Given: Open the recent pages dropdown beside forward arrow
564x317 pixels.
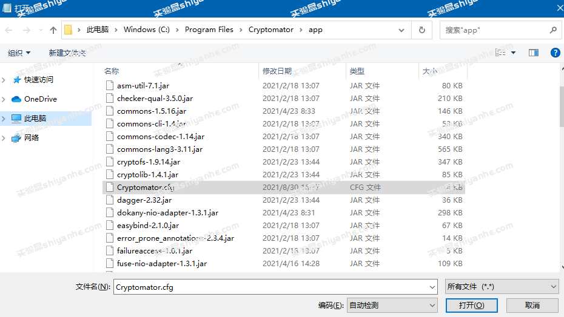Looking at the screenshot, I should 41,30.
